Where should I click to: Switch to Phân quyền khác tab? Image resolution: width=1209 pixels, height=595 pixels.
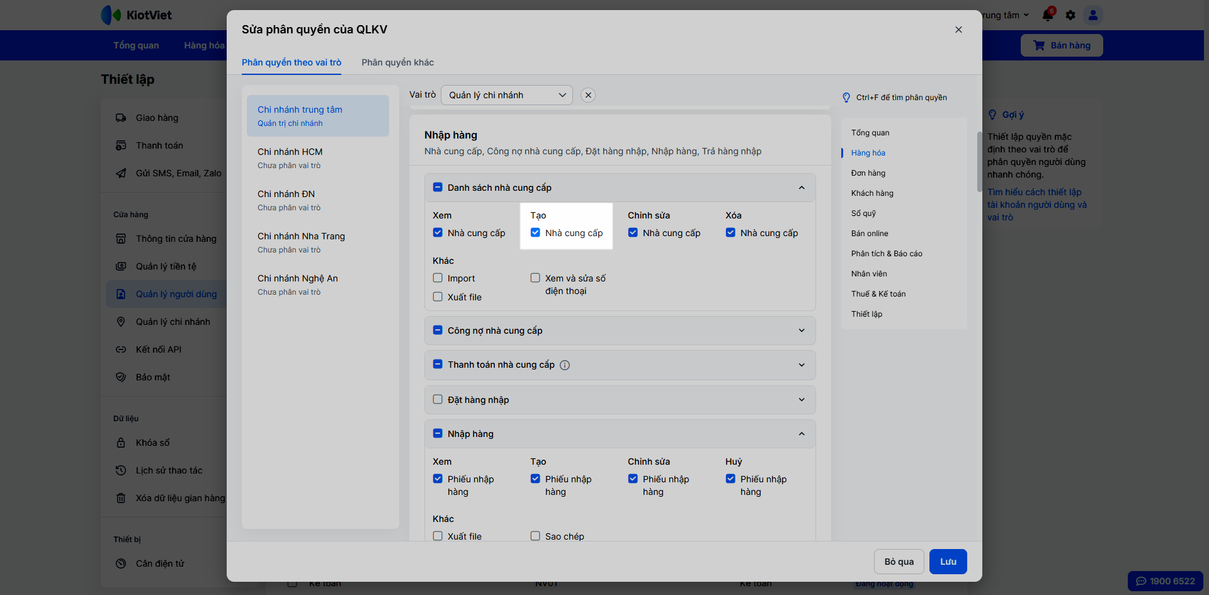point(397,62)
